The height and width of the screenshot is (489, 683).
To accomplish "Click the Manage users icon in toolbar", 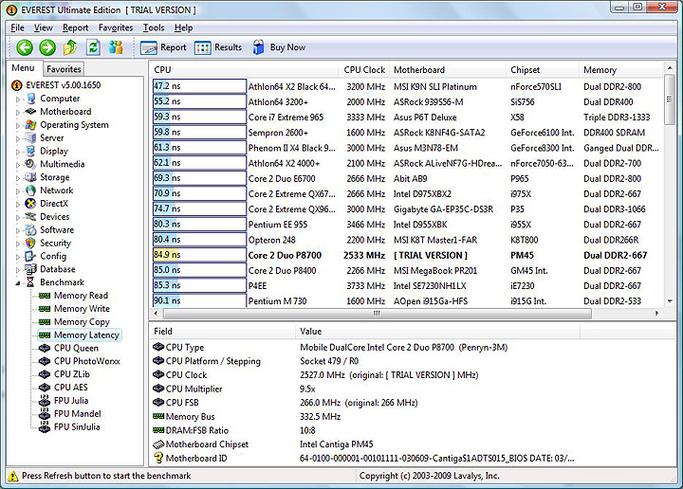I will click(116, 47).
